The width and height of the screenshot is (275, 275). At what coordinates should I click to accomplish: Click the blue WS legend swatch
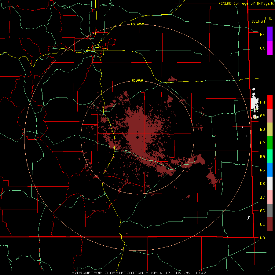click(x=270, y=170)
